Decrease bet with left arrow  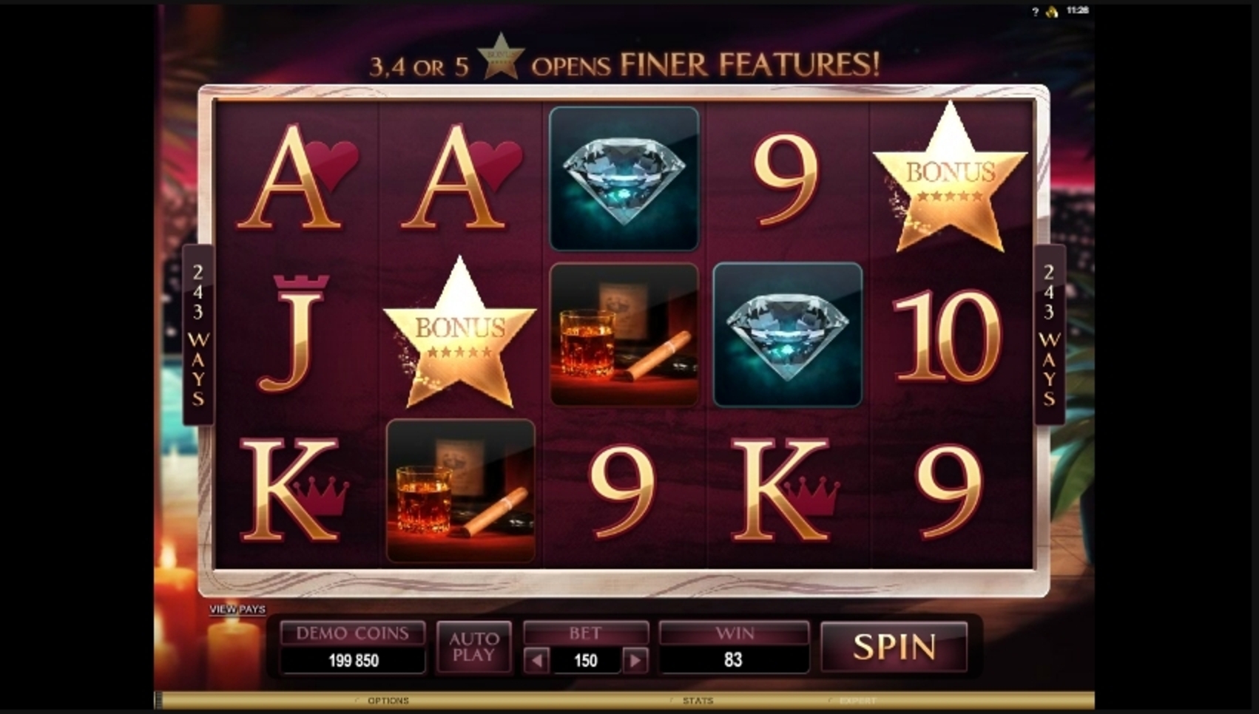tap(536, 660)
